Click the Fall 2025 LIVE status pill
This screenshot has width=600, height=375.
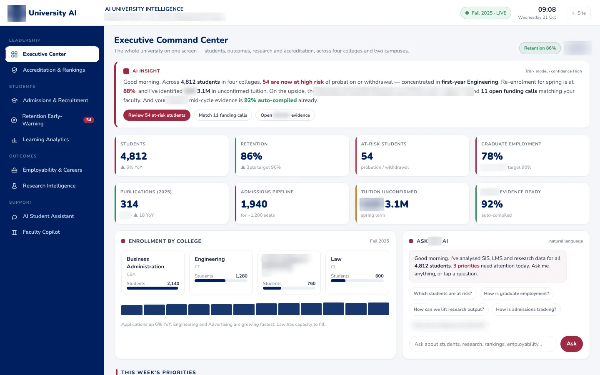(x=486, y=13)
